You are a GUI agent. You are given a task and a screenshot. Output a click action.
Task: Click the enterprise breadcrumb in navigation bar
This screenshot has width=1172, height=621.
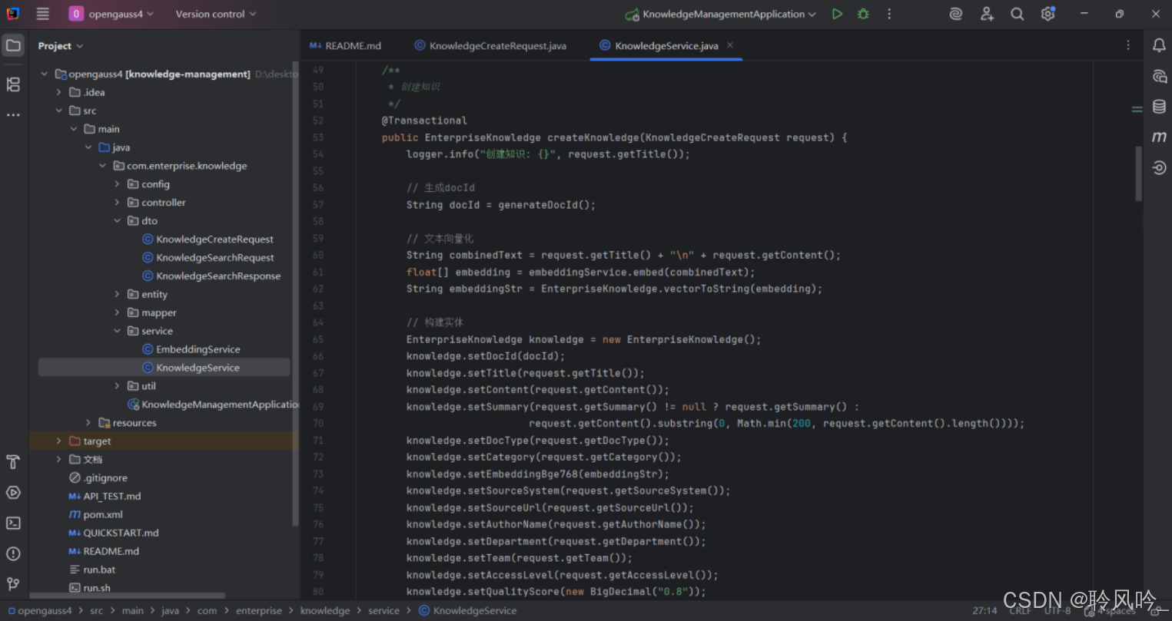258,611
